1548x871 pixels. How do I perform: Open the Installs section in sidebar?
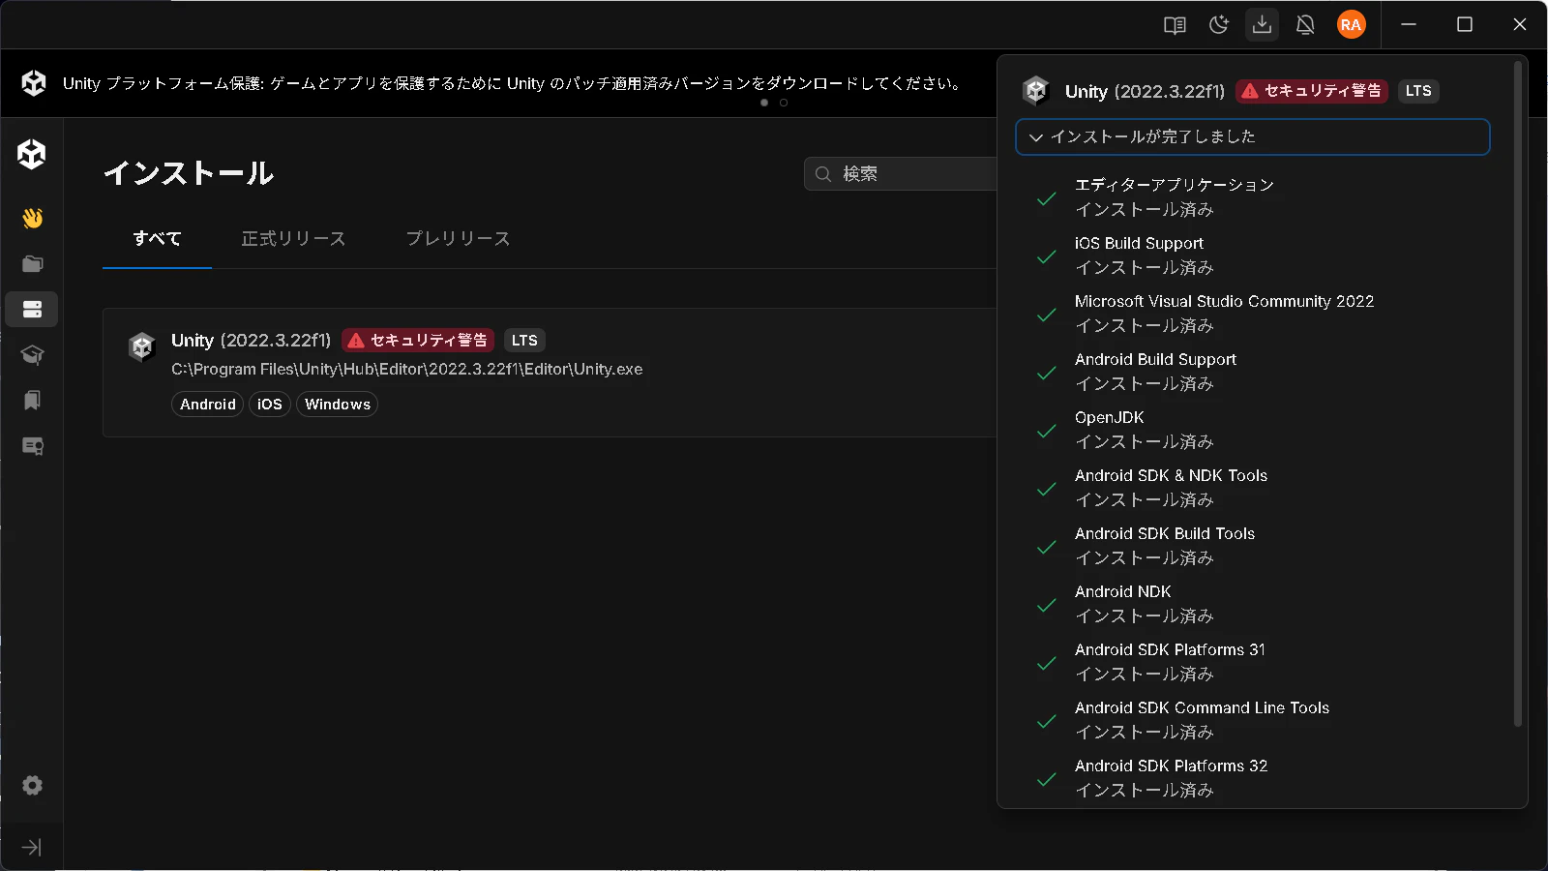pos(32,310)
